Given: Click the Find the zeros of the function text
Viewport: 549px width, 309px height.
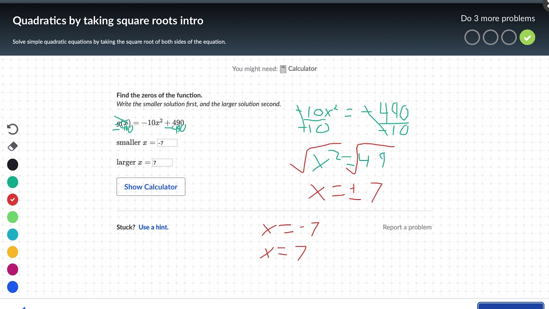Looking at the screenshot, I should [x=160, y=95].
